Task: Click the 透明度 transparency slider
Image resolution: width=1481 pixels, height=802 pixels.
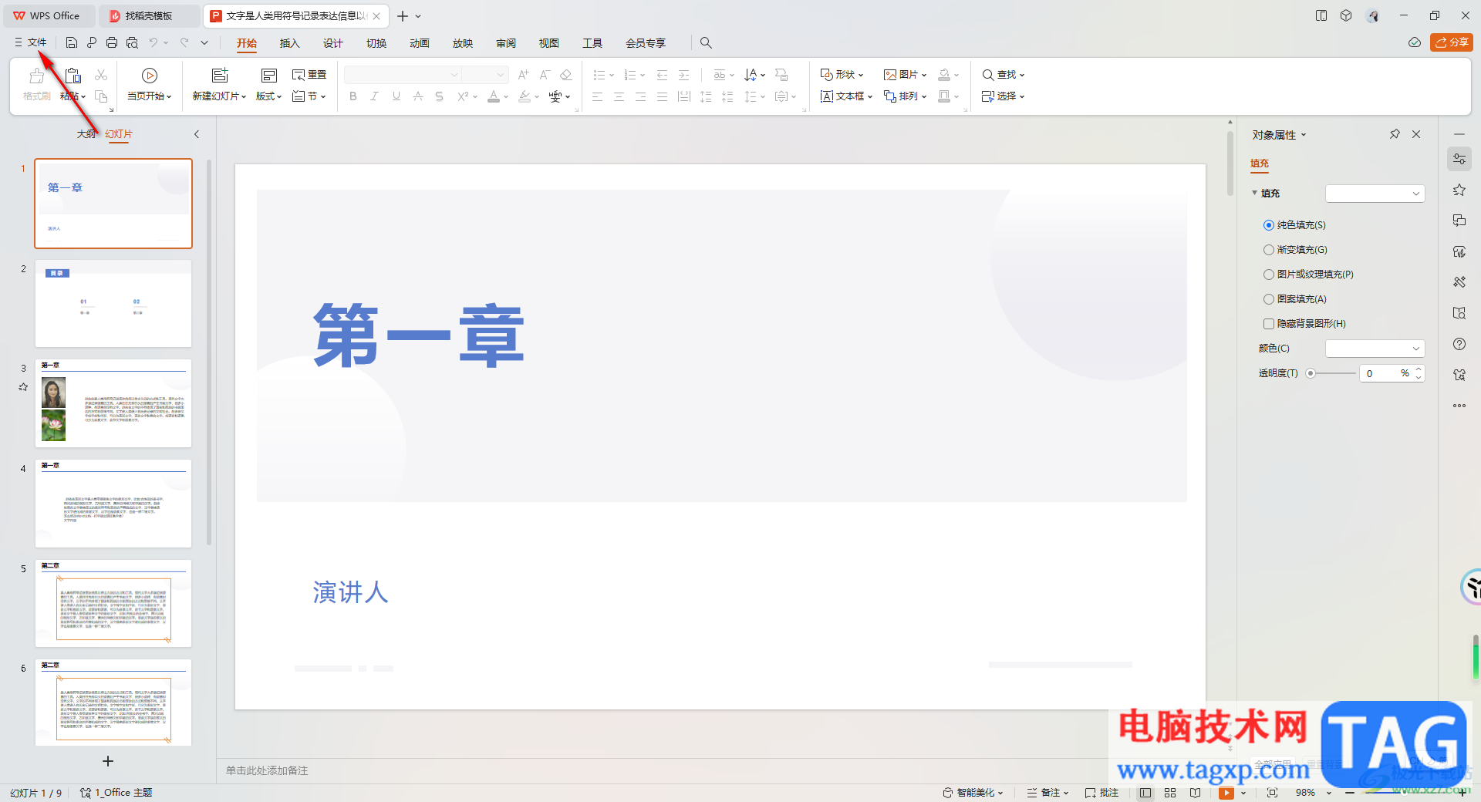Action: pyautogui.click(x=1332, y=373)
